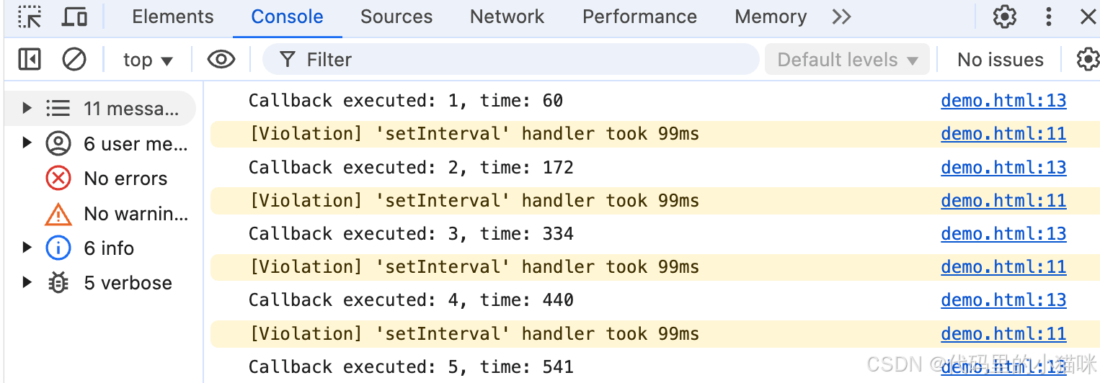Image resolution: width=1100 pixels, height=383 pixels.
Task: Open console settings gear icon
Action: click(1087, 60)
